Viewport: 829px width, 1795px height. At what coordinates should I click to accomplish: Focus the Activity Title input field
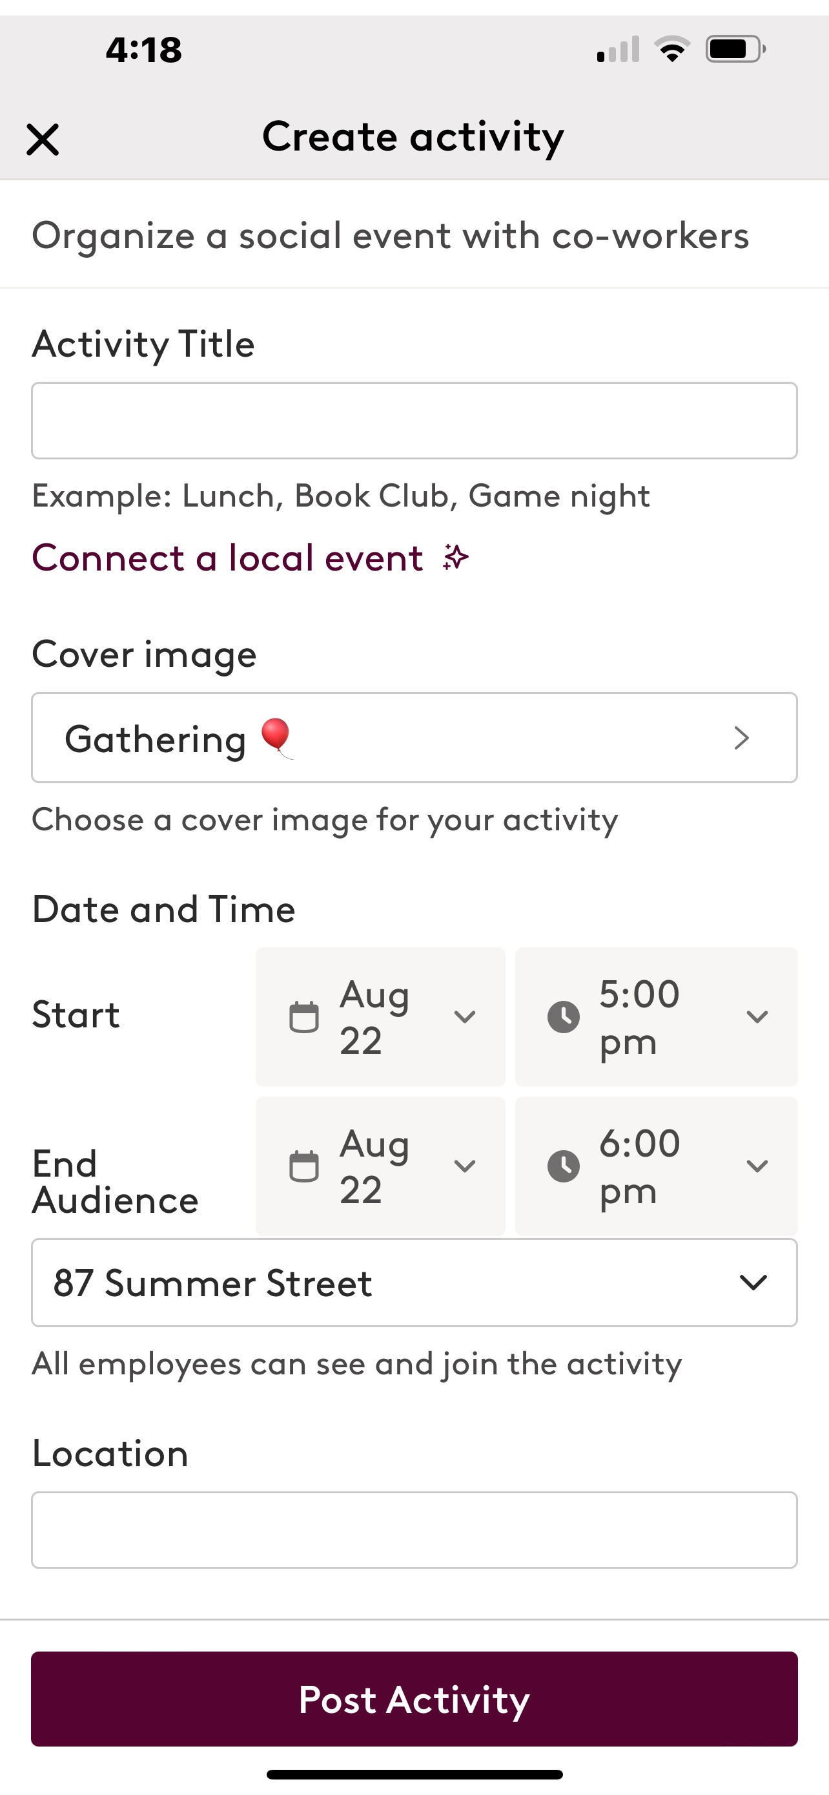point(414,420)
